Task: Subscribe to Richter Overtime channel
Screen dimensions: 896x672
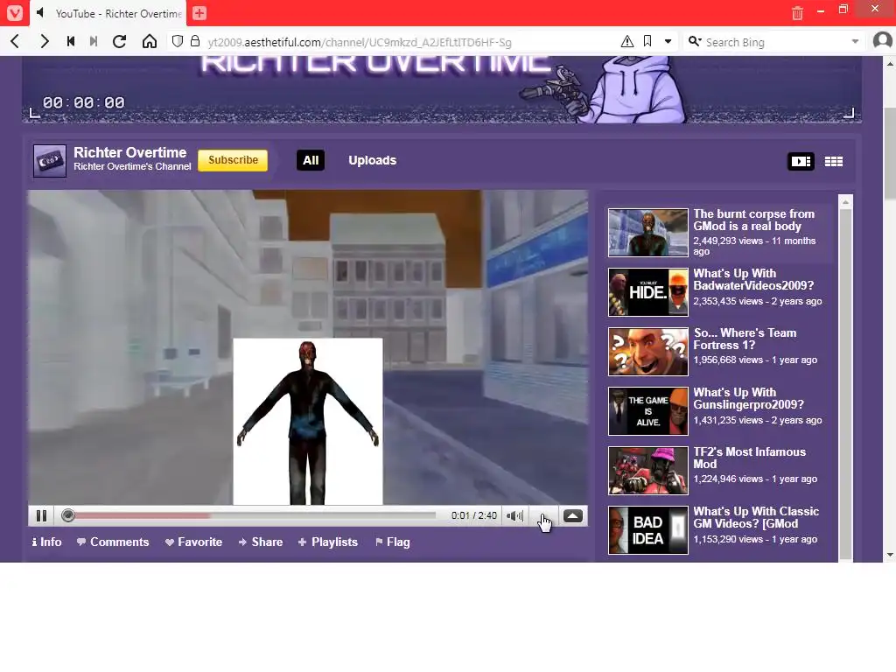Action: point(233,160)
